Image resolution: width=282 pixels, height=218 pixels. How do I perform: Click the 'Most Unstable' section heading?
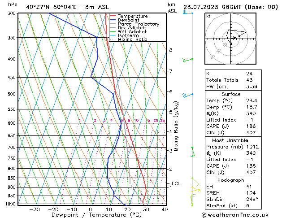230,140
